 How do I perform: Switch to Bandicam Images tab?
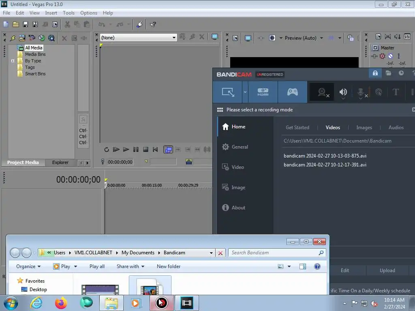click(364, 128)
